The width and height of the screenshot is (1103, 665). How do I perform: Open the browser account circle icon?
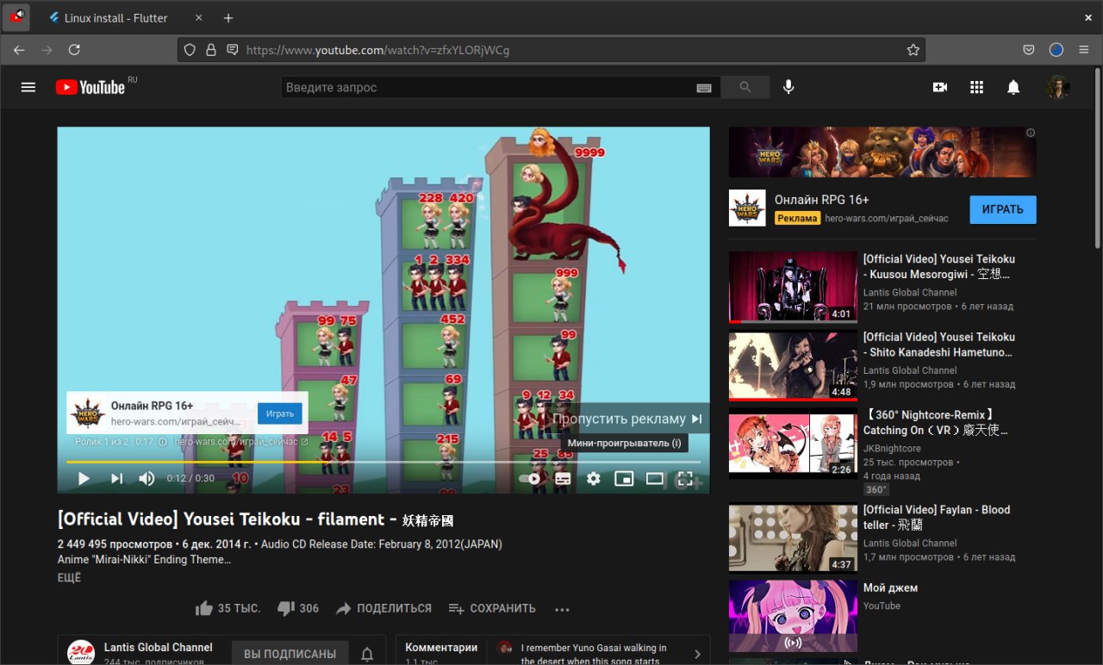click(1056, 50)
